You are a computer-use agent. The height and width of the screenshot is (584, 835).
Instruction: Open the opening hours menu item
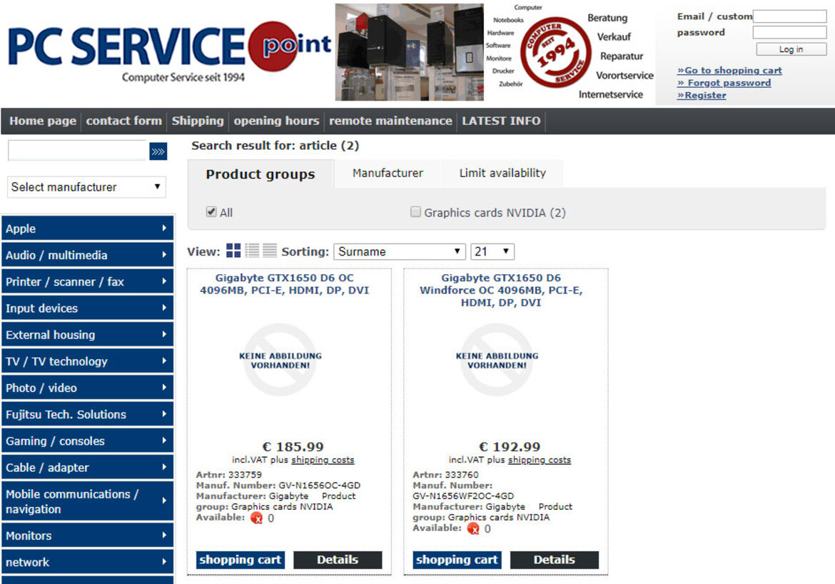coord(276,121)
